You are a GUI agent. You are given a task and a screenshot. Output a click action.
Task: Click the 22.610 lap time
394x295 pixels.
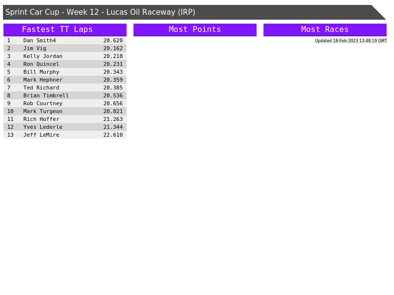(x=113, y=135)
